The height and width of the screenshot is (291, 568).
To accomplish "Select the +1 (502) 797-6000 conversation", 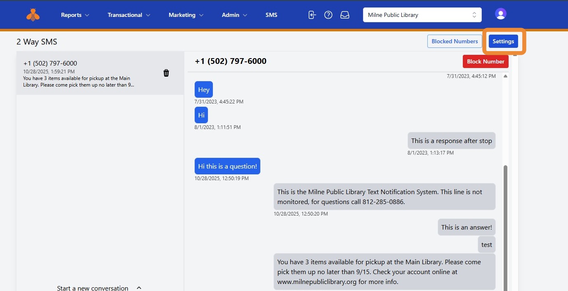I will coord(100,73).
